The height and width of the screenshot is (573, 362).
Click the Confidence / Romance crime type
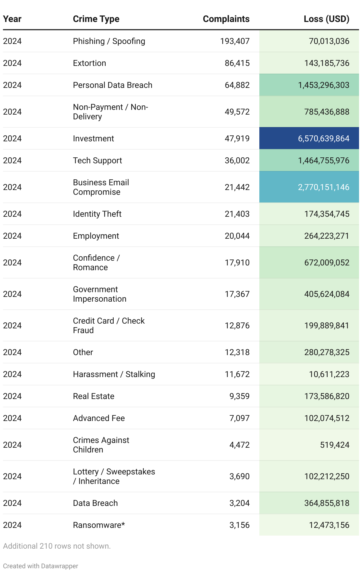coord(96,262)
